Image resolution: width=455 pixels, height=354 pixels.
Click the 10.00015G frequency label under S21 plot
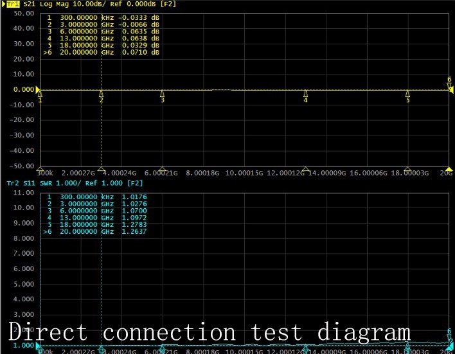(244, 173)
